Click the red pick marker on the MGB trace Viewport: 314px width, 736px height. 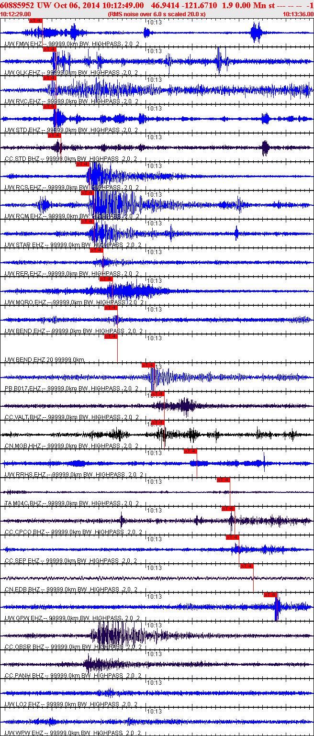point(157,423)
